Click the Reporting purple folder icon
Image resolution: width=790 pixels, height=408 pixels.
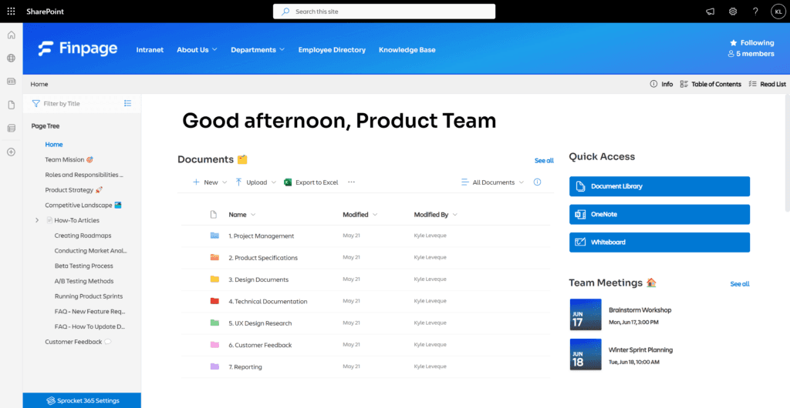(x=214, y=366)
